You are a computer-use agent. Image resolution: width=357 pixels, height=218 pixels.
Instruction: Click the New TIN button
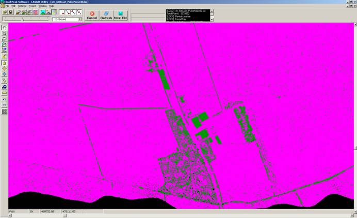click(x=121, y=15)
